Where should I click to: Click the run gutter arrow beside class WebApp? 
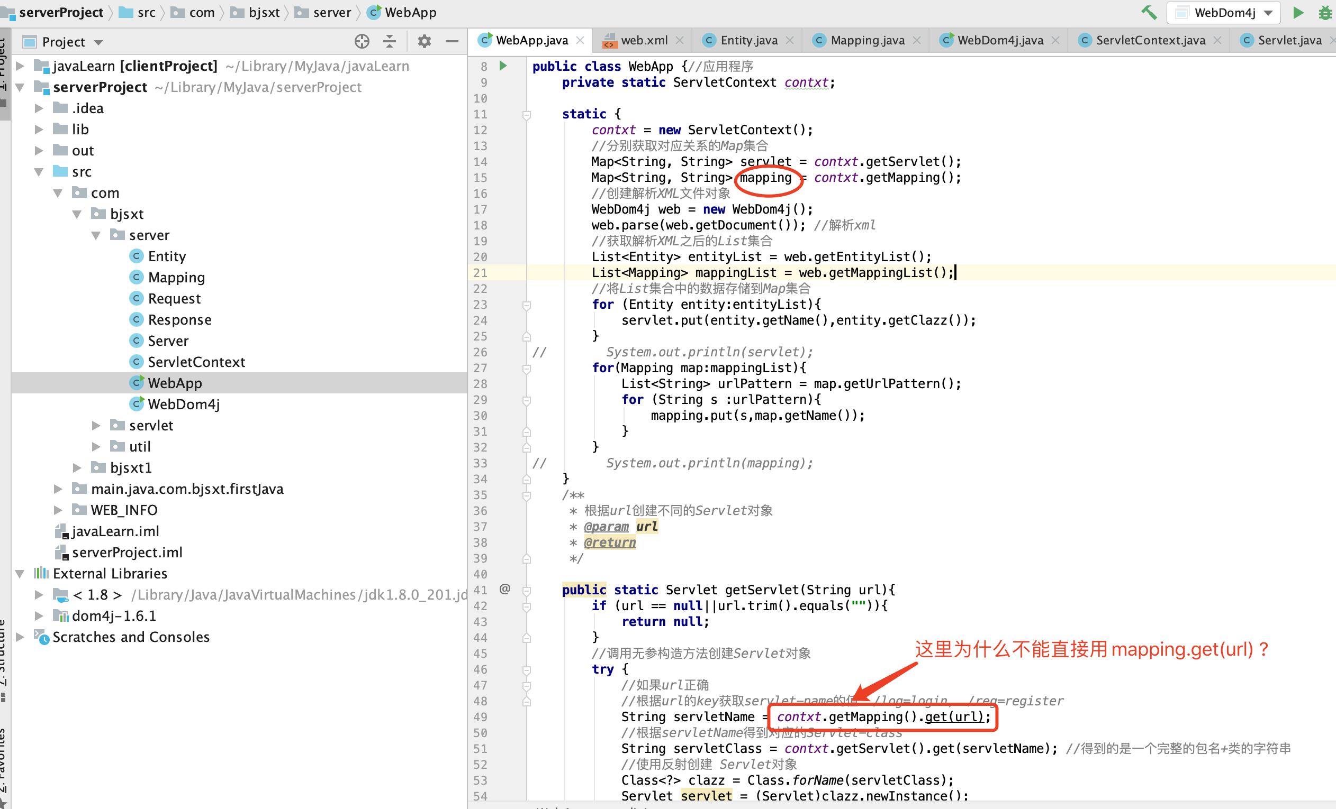[503, 66]
